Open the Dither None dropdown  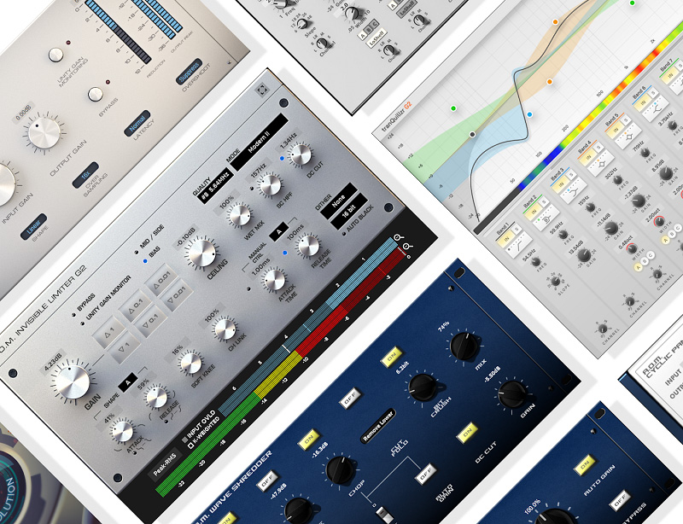pyautogui.click(x=341, y=204)
